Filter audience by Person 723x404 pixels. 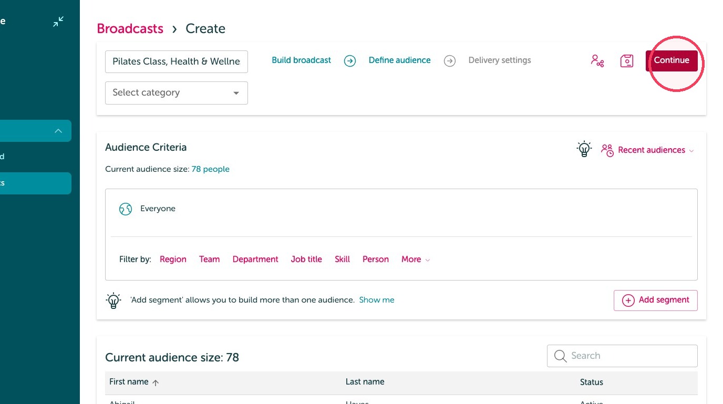coord(376,260)
